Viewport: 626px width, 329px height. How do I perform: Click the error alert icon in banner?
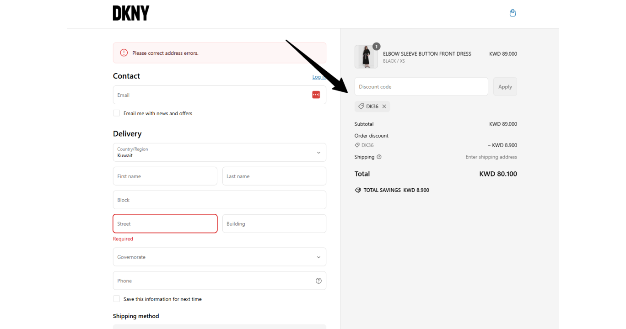click(124, 53)
